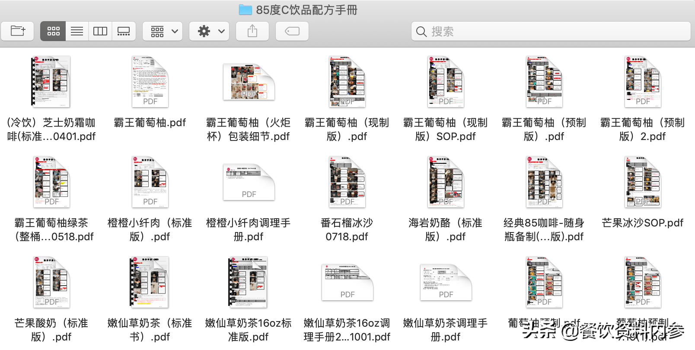Select 芒果酸奶（标准版）.pdf icon
Viewport: 695px width, 350px height.
pyautogui.click(x=51, y=282)
